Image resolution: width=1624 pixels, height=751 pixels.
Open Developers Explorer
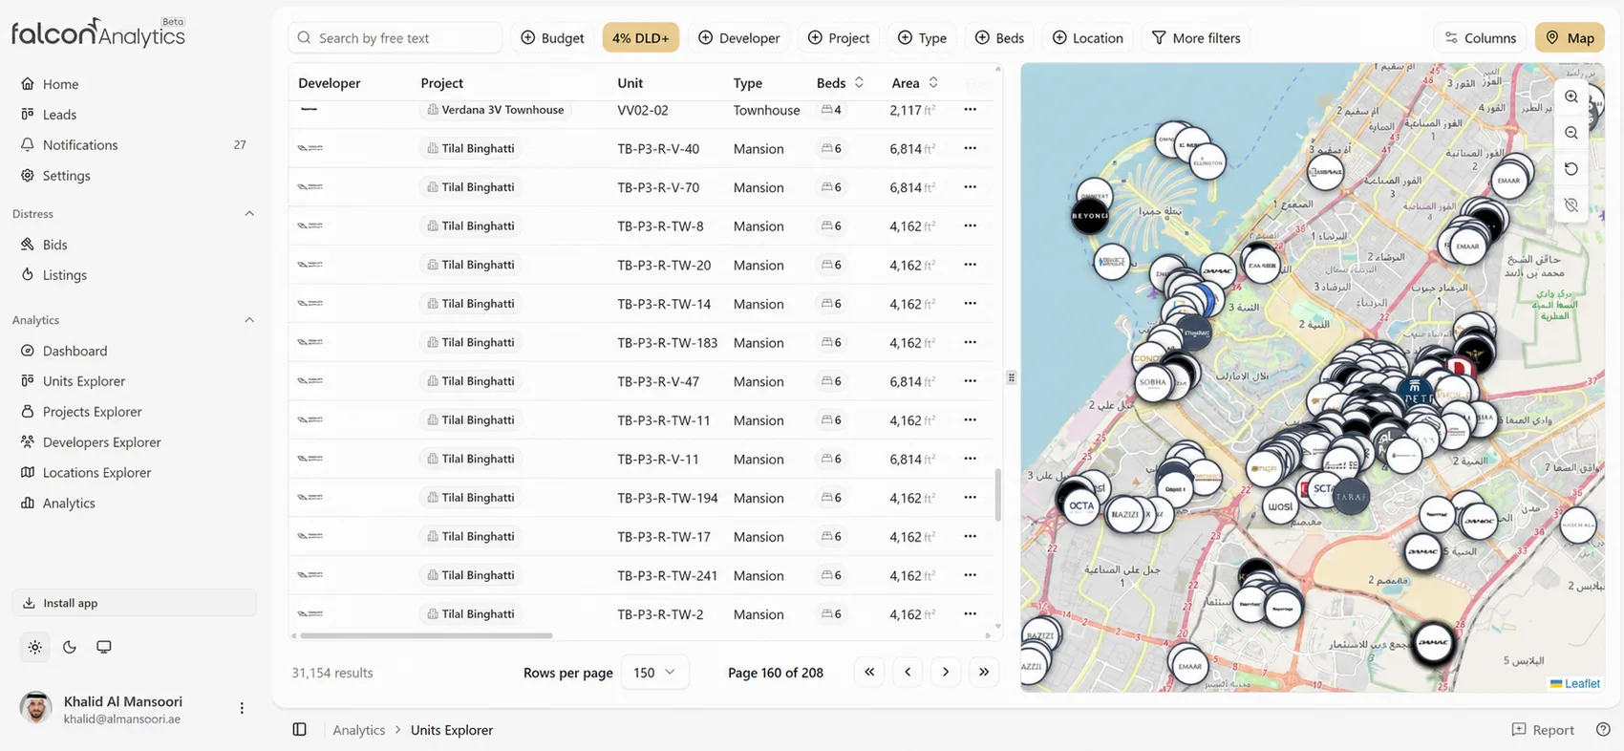tap(101, 442)
